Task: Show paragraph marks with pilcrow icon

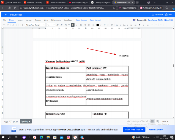Action: coord(140,25)
